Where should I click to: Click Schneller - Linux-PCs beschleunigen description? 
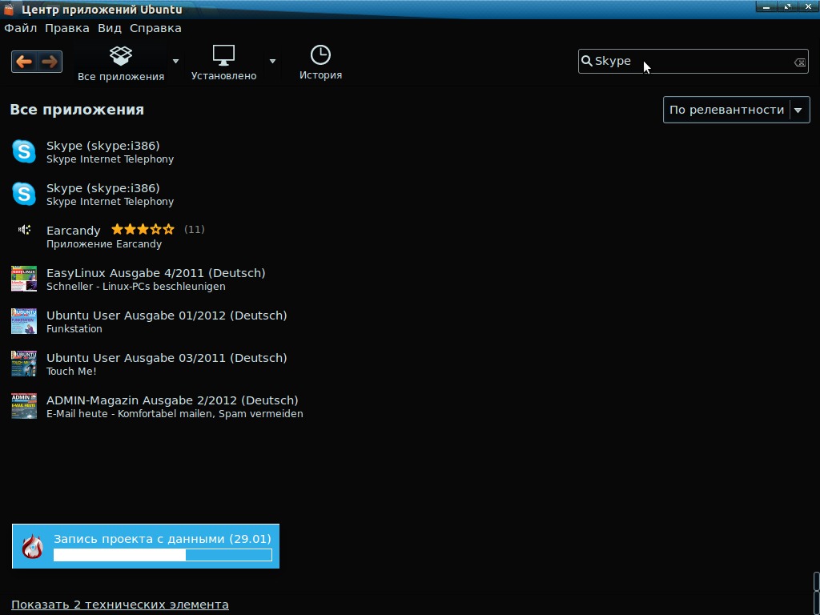point(136,287)
